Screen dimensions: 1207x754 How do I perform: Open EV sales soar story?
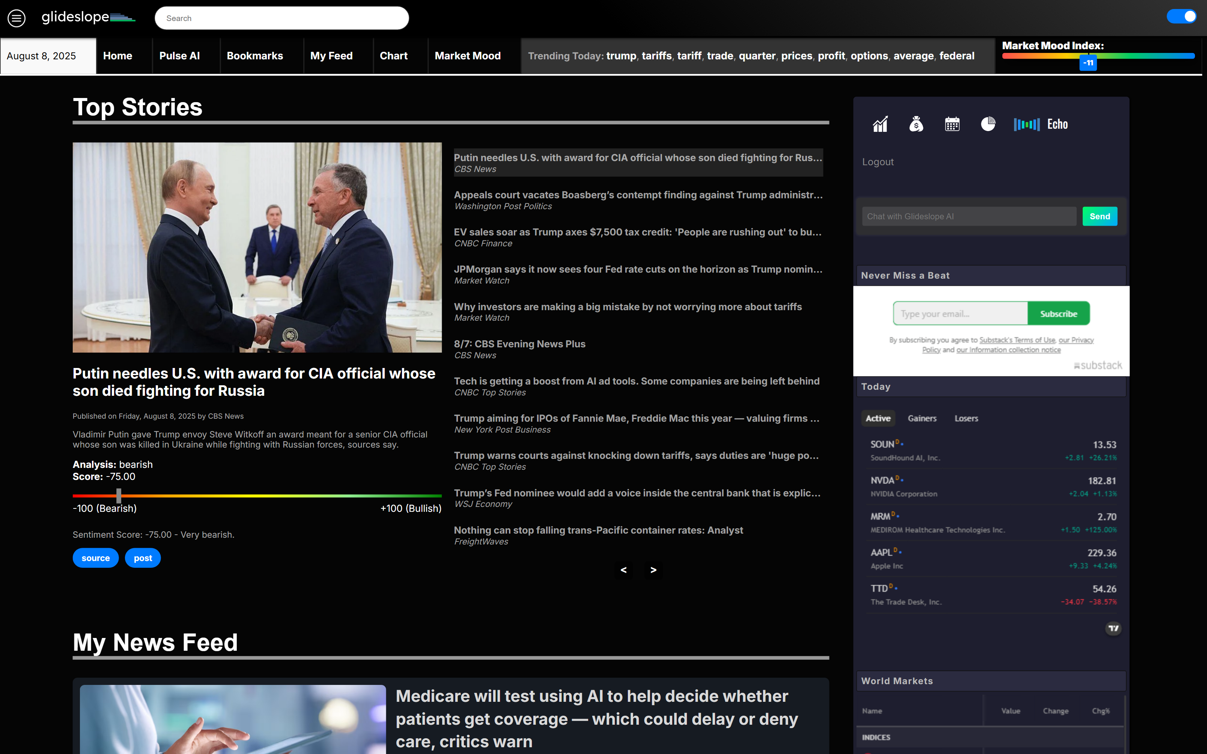tap(638, 237)
